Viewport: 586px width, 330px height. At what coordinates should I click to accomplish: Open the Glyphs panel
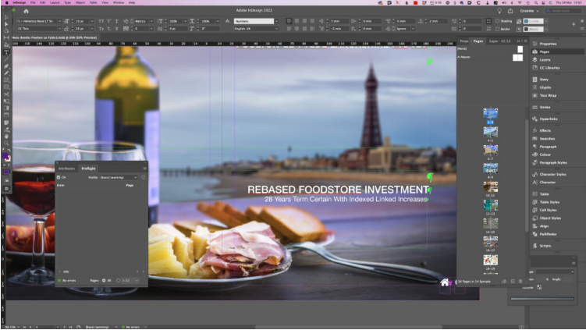click(x=545, y=87)
